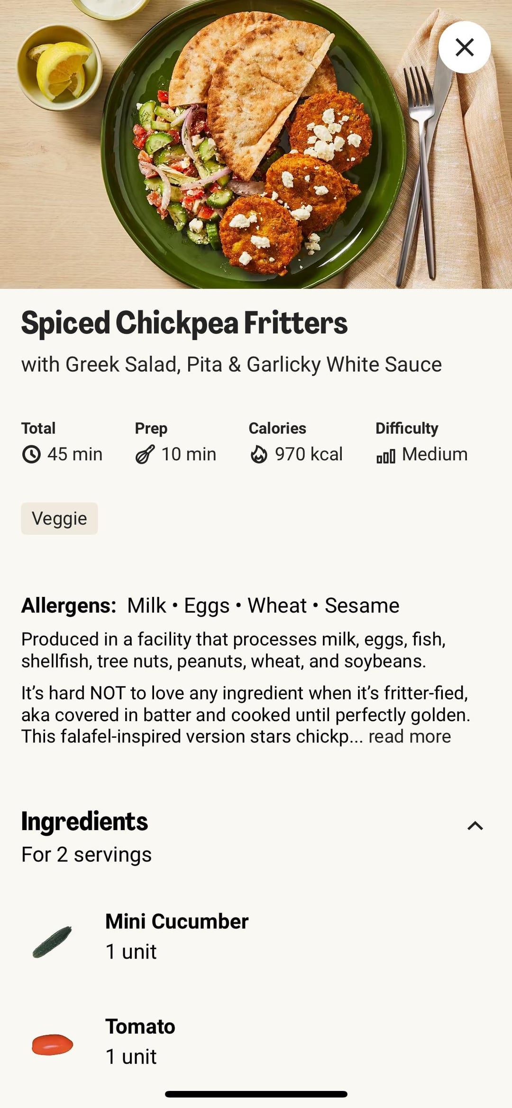Select the Mini Cucumber ingredient name
Viewport: 512px width, 1108px height.
pos(177,921)
